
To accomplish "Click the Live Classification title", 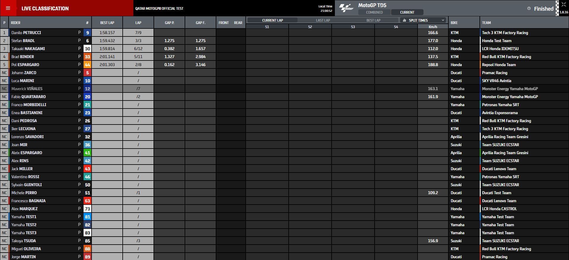I will pos(45,9).
